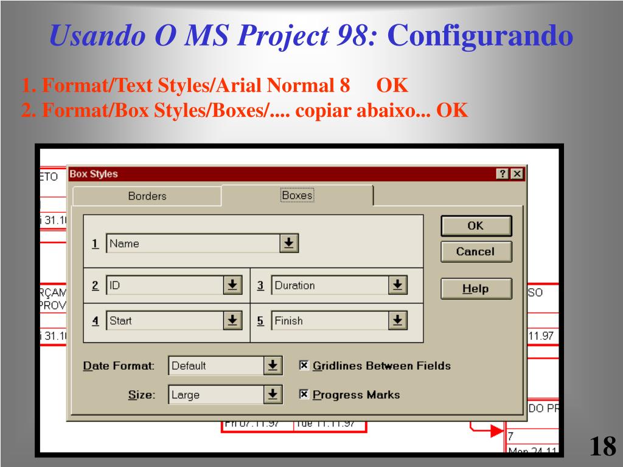
Task: Switch to the Borders tab
Action: coord(147,196)
